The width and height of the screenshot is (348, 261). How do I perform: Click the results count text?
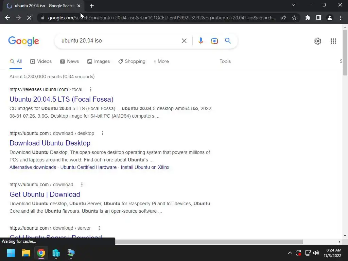(52, 76)
